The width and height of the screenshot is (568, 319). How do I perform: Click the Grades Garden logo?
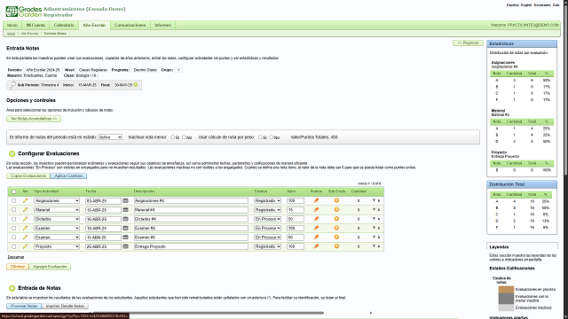pos(24,12)
